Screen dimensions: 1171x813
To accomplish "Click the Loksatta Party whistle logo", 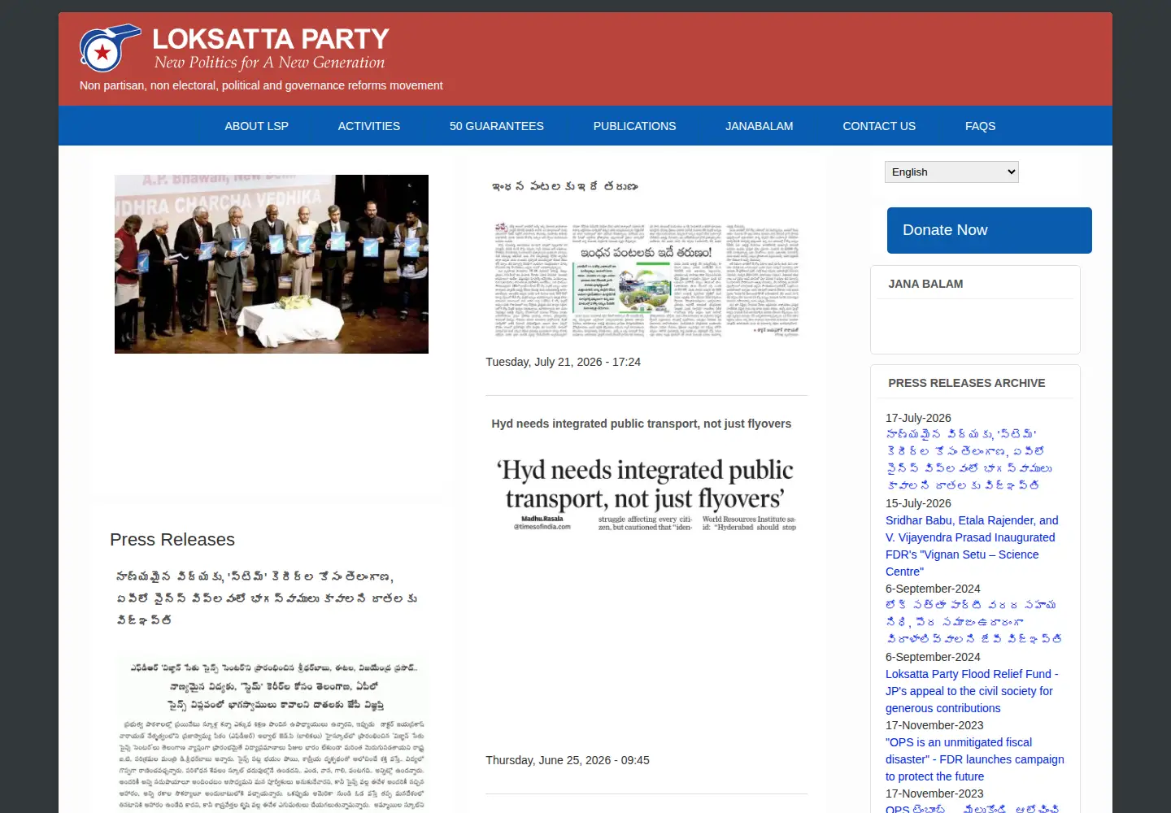I will click(x=111, y=48).
